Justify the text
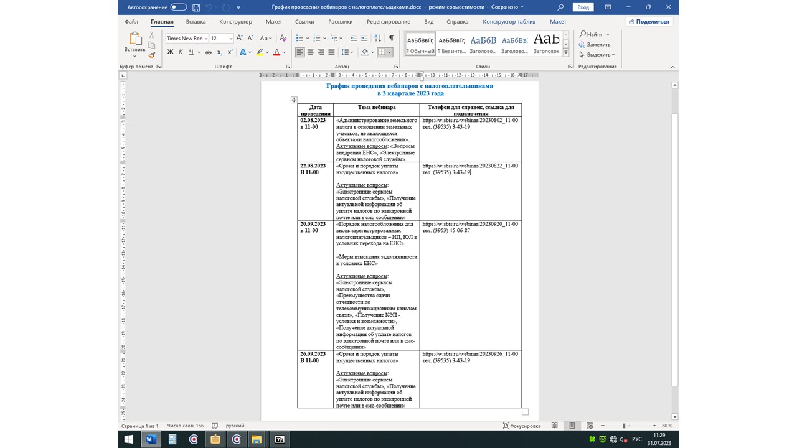The height and width of the screenshot is (448, 797). [332, 52]
